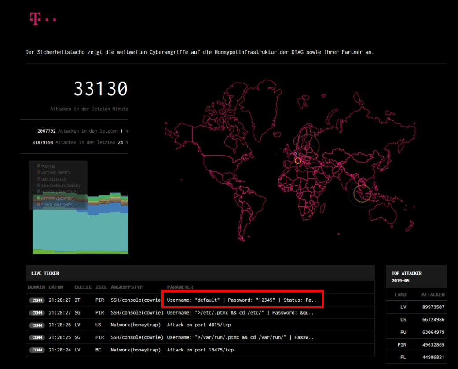The image size is (458, 369).
Task: Toggle the E-MAIL(MAILONEY) legend entry
Action: pyautogui.click(x=55, y=205)
